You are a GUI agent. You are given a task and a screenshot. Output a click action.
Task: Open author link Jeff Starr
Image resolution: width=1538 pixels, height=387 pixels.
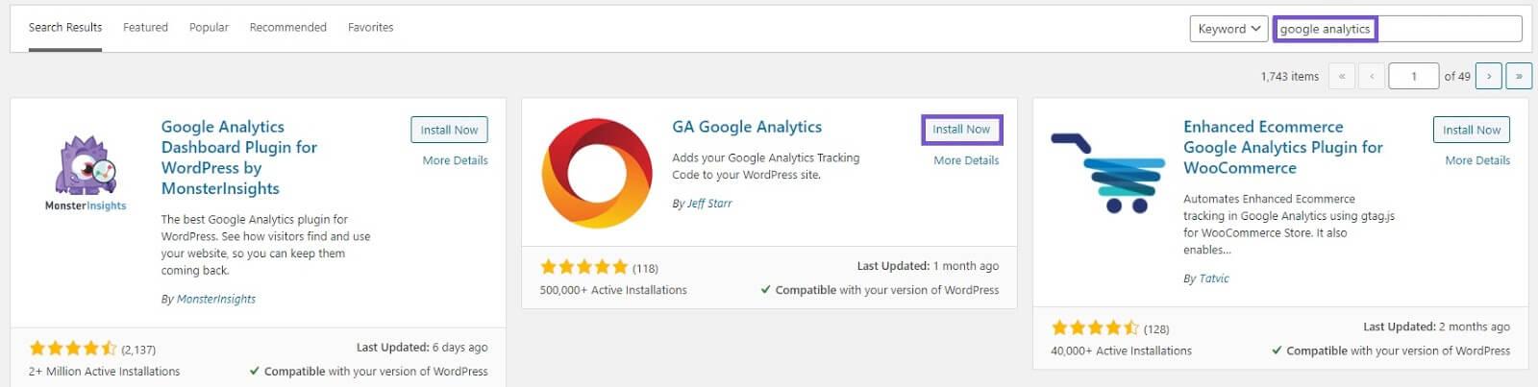coord(709,204)
